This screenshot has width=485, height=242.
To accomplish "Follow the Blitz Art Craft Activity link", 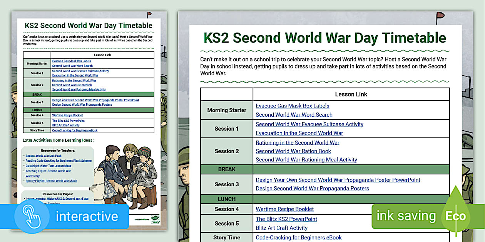I will 281,228.
